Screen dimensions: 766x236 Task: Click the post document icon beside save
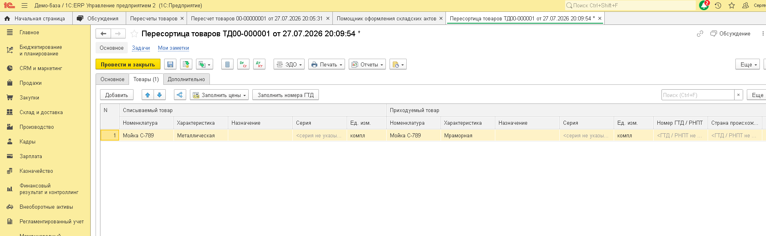pyautogui.click(x=186, y=64)
